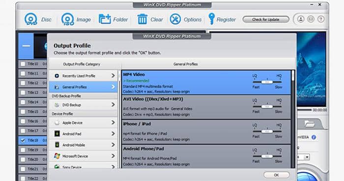Select DVD Backup category

[x=84, y=105]
